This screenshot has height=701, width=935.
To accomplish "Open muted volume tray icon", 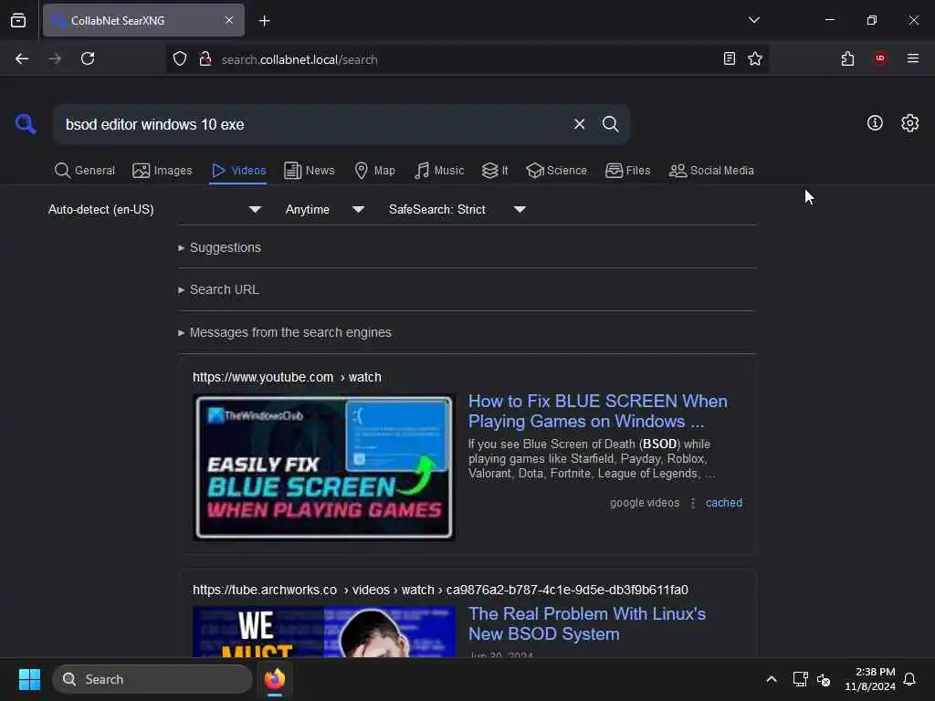I will point(825,679).
